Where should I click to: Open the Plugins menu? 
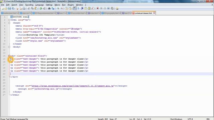click(x=71, y=5)
